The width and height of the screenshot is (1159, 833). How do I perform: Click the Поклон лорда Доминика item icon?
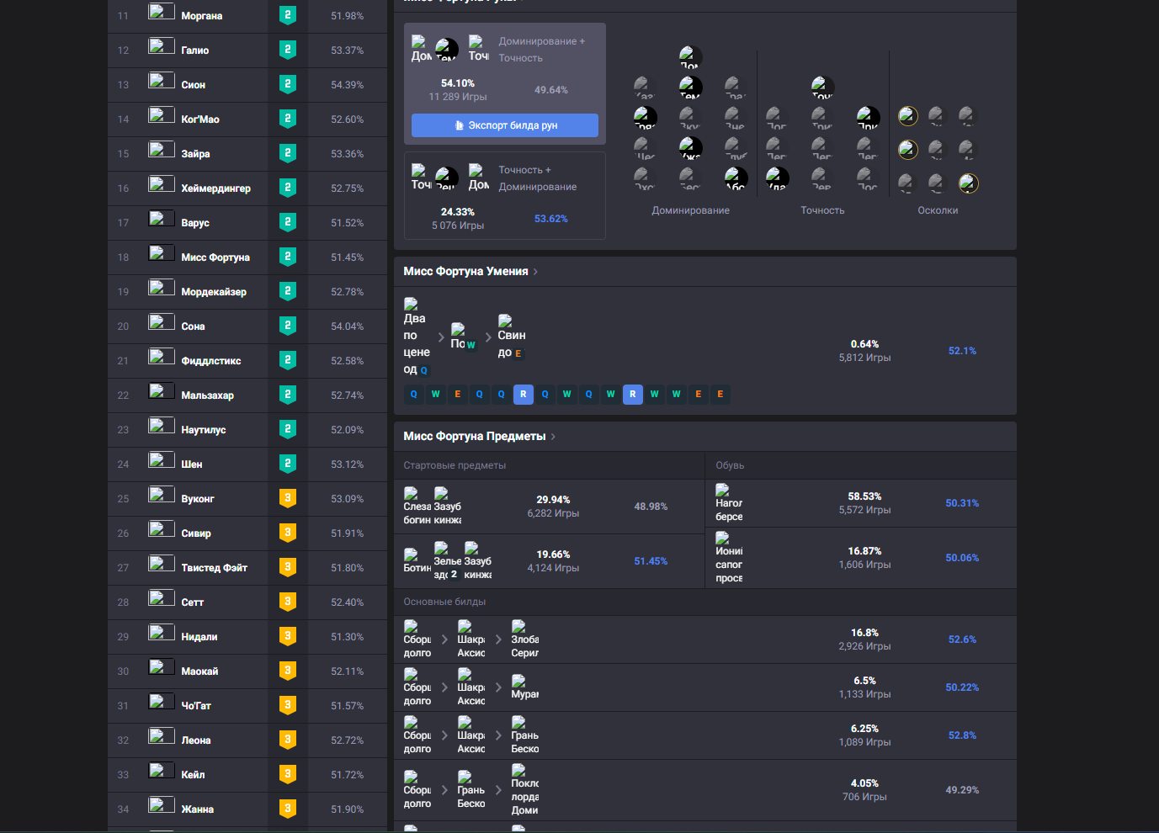point(524,790)
